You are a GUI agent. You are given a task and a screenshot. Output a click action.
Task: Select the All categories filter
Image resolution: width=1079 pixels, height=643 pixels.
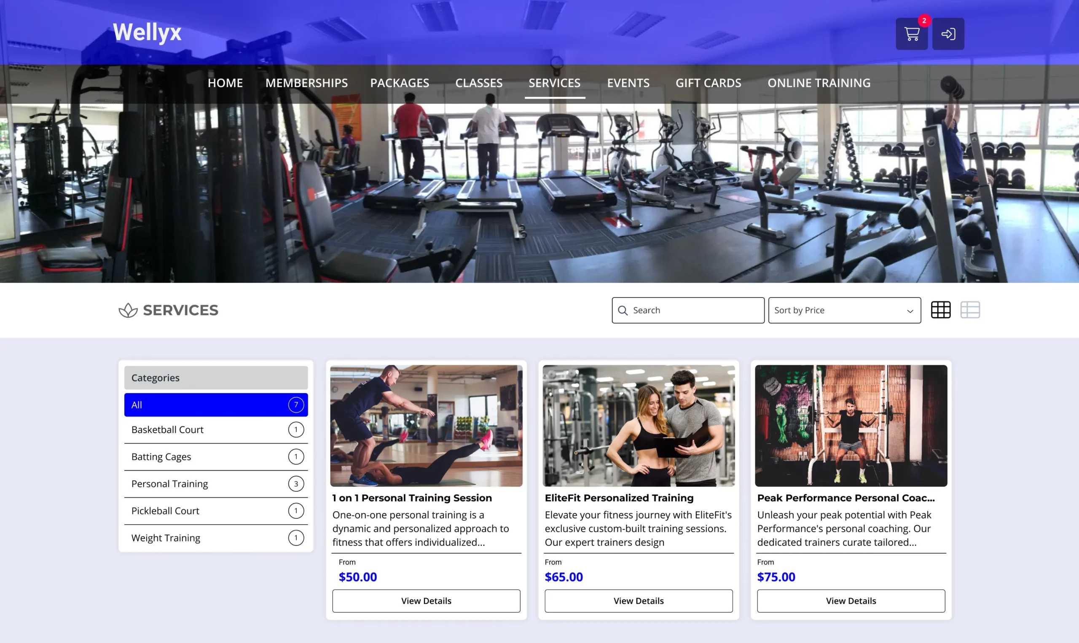(x=216, y=404)
